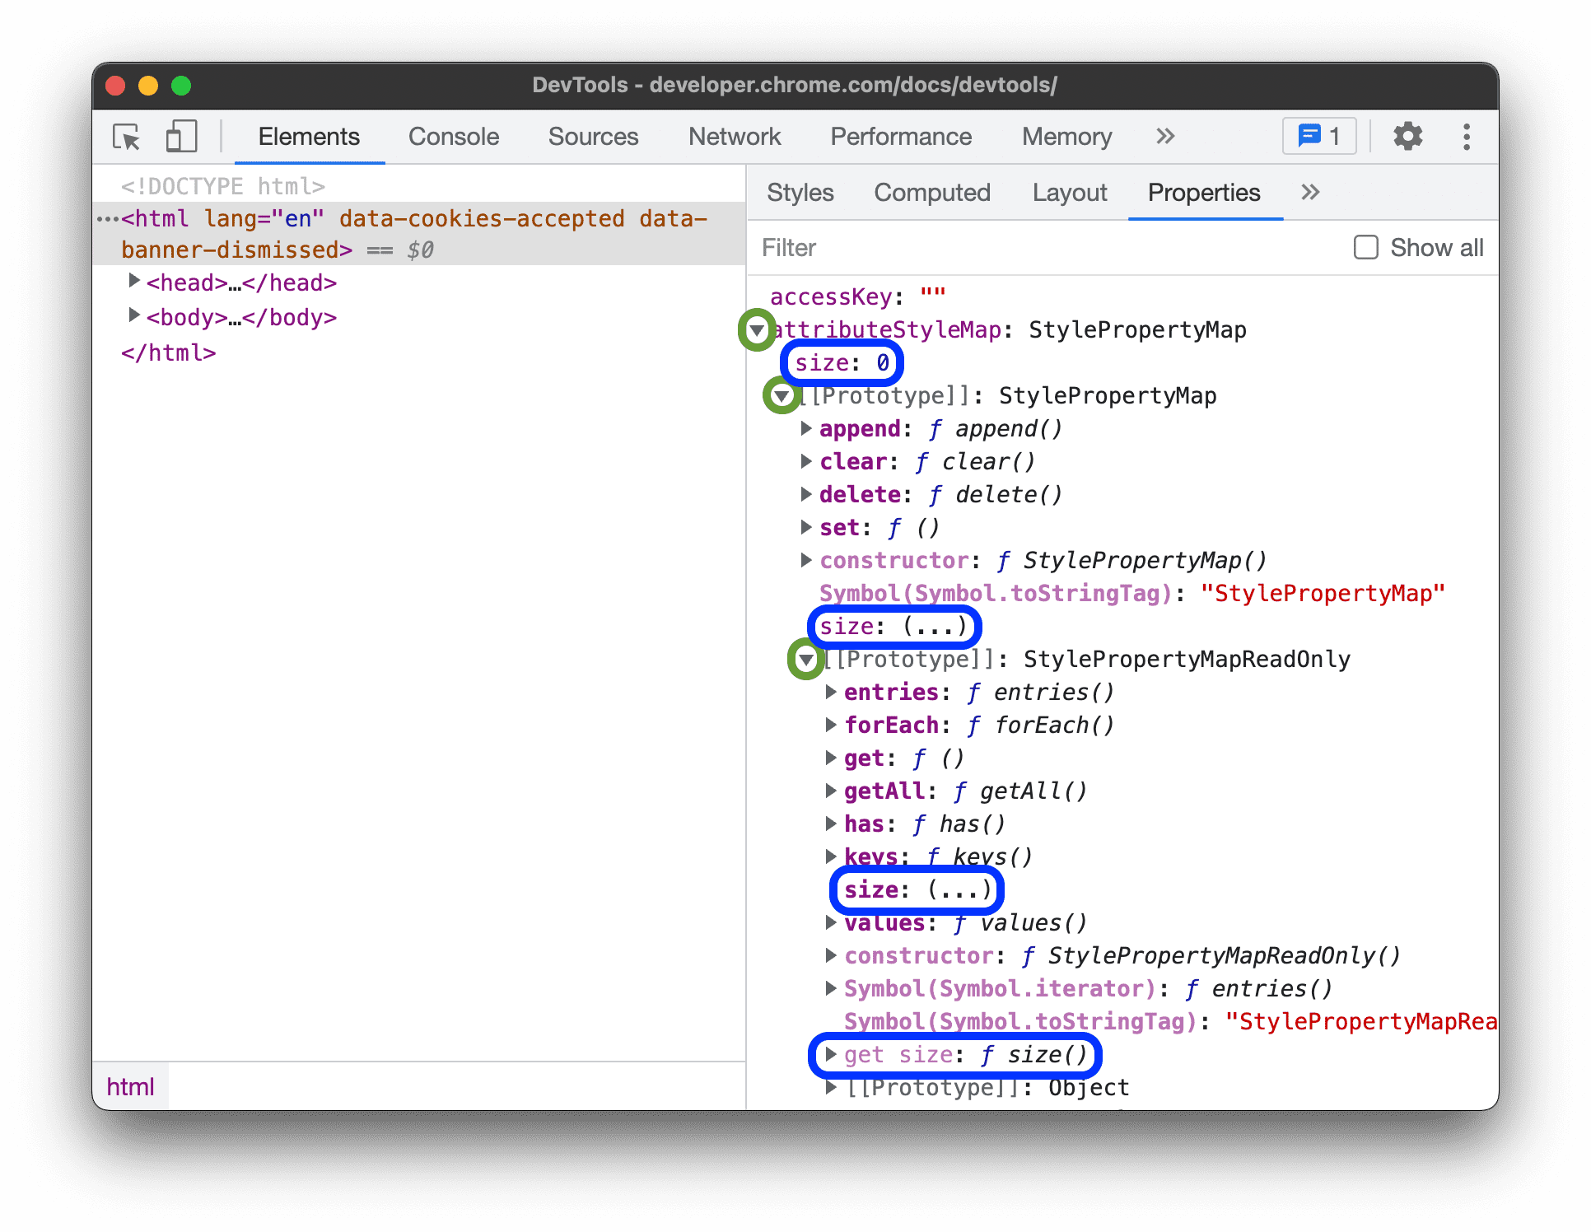
Task: Toggle Show all properties checkbox
Action: tap(1365, 248)
